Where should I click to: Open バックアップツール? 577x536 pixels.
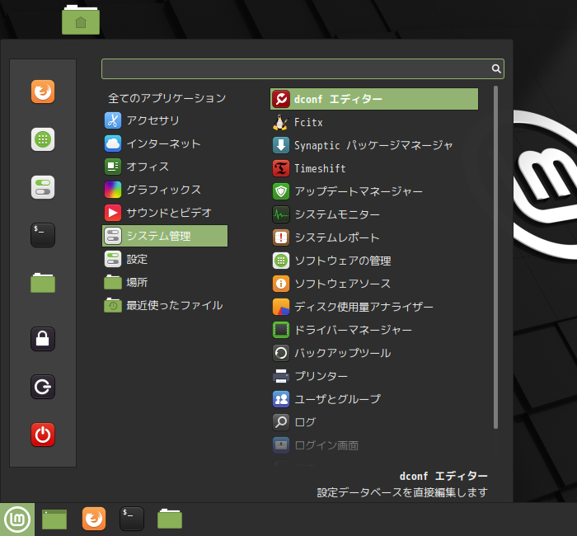374,353
